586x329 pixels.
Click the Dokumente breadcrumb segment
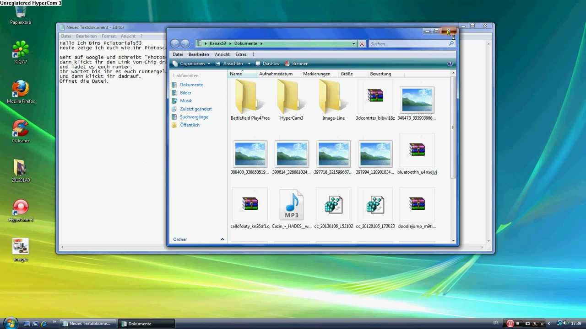246,43
